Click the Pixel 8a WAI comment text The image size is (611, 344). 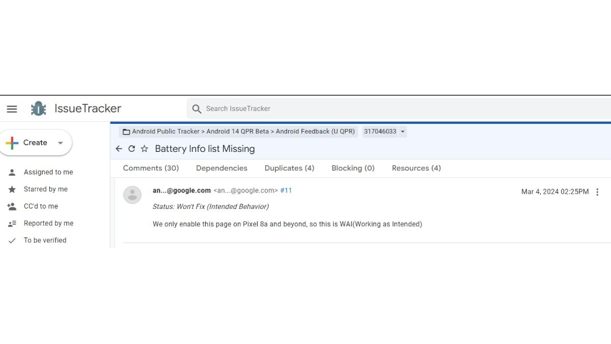coord(287,224)
